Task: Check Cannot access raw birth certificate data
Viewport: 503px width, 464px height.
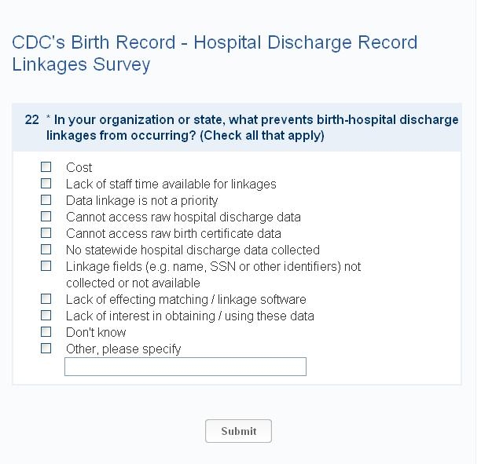Action: coord(46,233)
